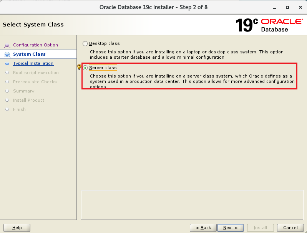The height and width of the screenshot is (233, 307).
Task: Select the System Class step
Action: point(29,54)
